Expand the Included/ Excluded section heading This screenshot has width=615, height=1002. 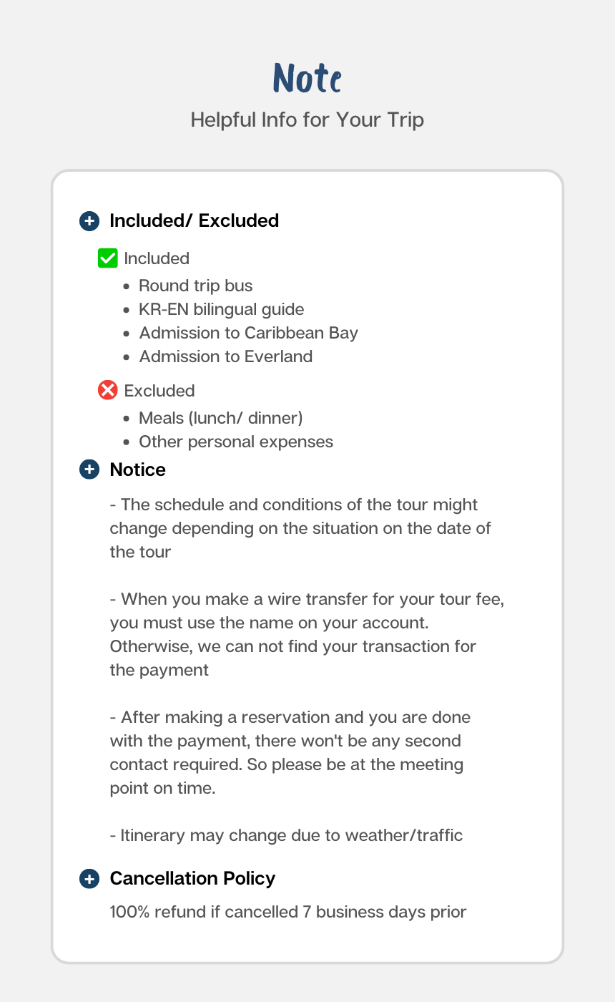click(x=194, y=220)
